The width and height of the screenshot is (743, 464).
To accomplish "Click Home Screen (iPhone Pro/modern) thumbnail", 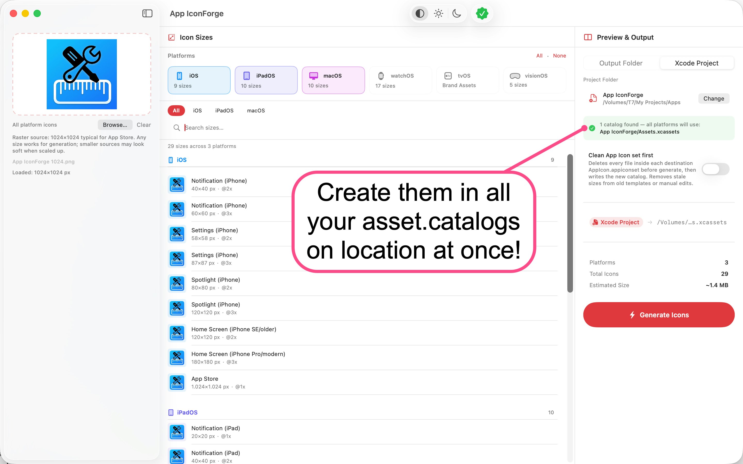I will pyautogui.click(x=177, y=358).
